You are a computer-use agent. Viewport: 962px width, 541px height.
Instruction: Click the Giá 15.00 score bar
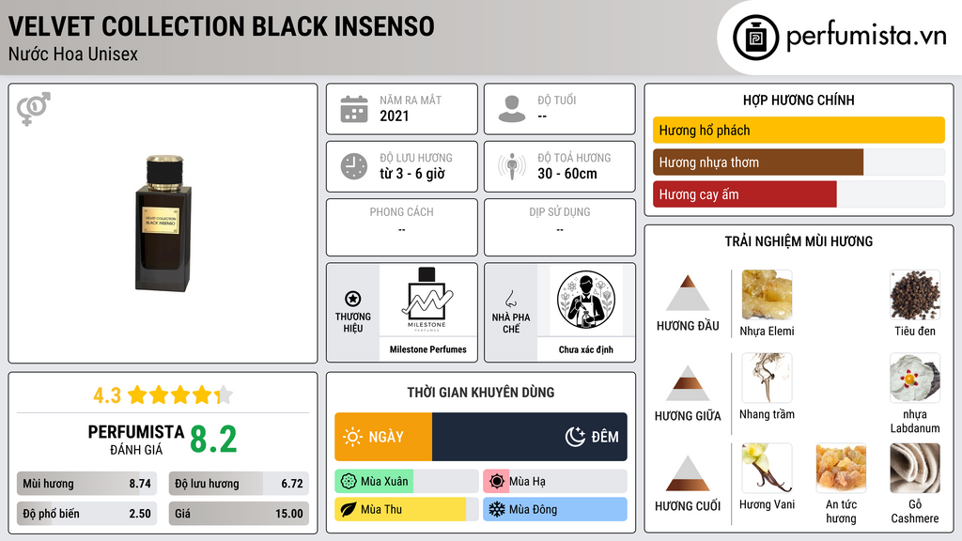tap(239, 514)
